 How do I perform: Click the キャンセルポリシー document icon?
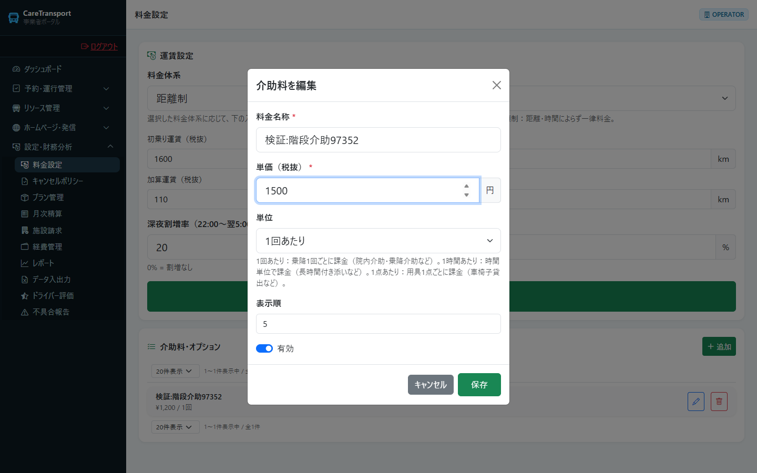tap(25, 181)
